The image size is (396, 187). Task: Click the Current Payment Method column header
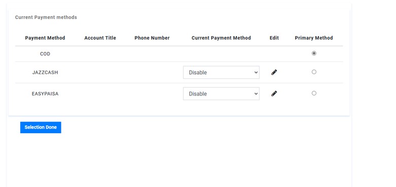221,38
